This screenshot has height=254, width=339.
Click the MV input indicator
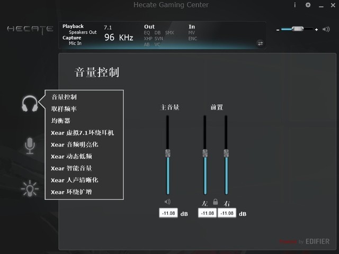point(192,33)
